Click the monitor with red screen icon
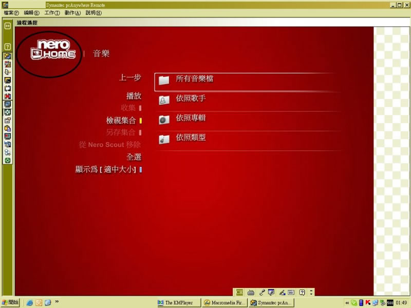 pos(8,136)
